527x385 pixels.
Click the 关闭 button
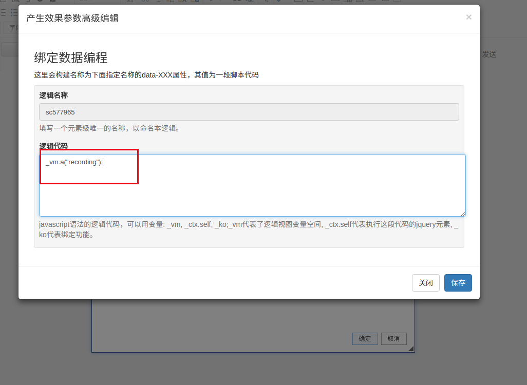point(425,283)
